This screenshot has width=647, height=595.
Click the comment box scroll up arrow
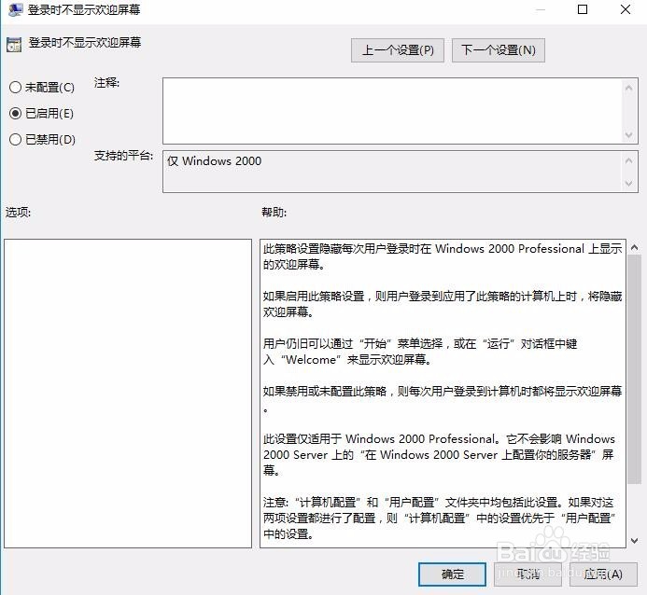point(629,88)
